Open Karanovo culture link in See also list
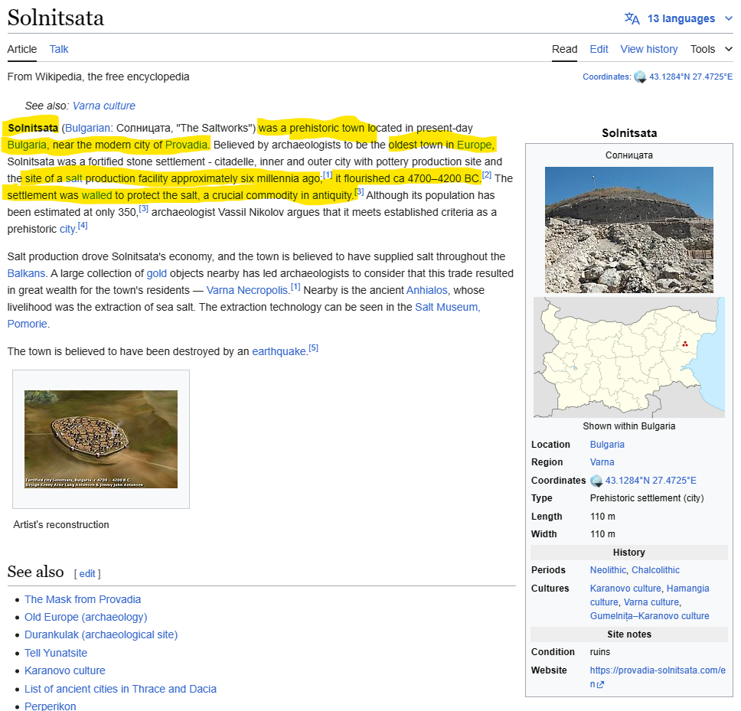 65,671
